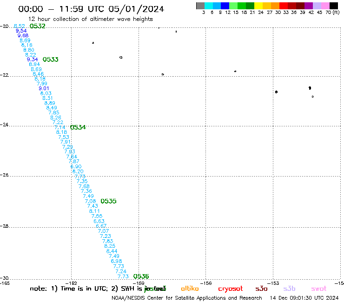Select the -153 longitude axis label
The height and width of the screenshot is (302, 344).
click(273, 283)
